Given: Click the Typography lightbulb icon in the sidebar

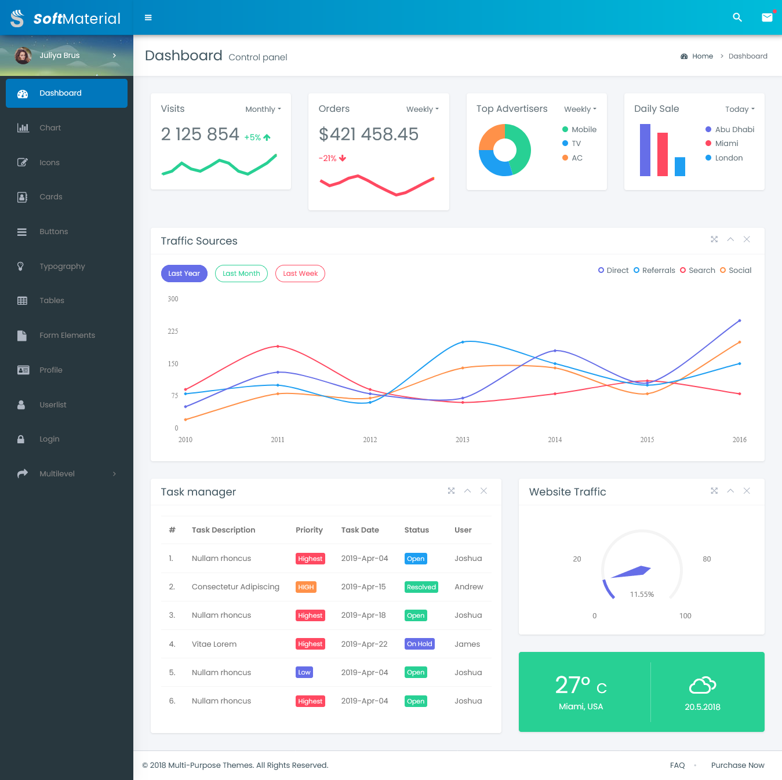Looking at the screenshot, I should (x=21, y=266).
